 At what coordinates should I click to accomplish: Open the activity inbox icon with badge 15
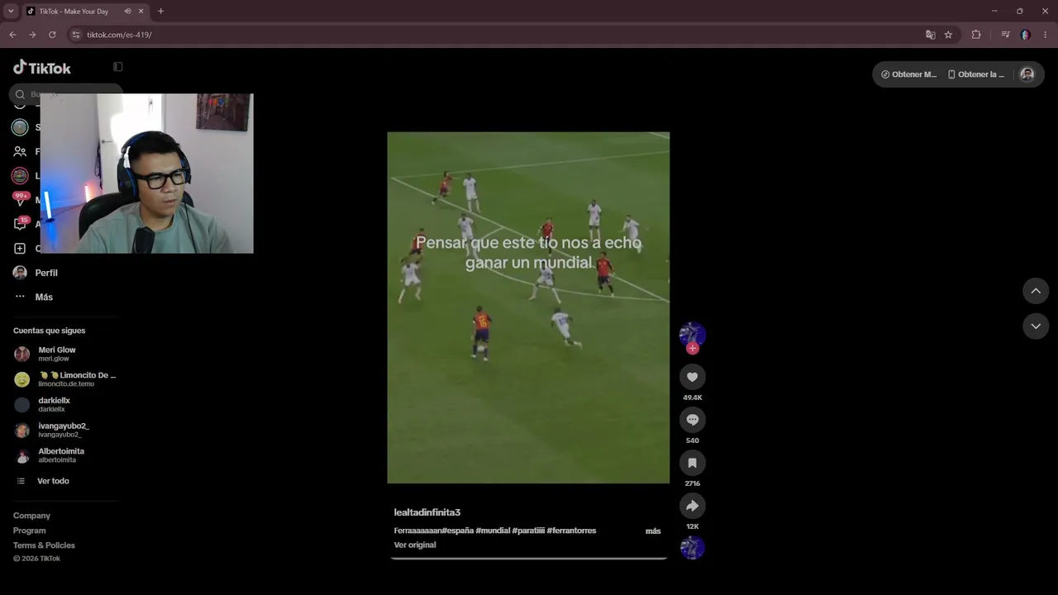pos(21,224)
